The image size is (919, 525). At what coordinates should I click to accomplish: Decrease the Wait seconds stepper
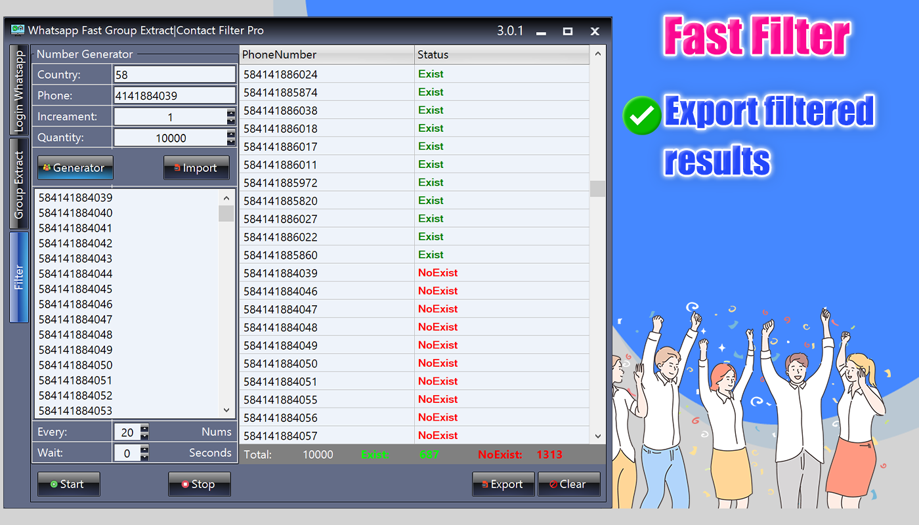point(145,457)
